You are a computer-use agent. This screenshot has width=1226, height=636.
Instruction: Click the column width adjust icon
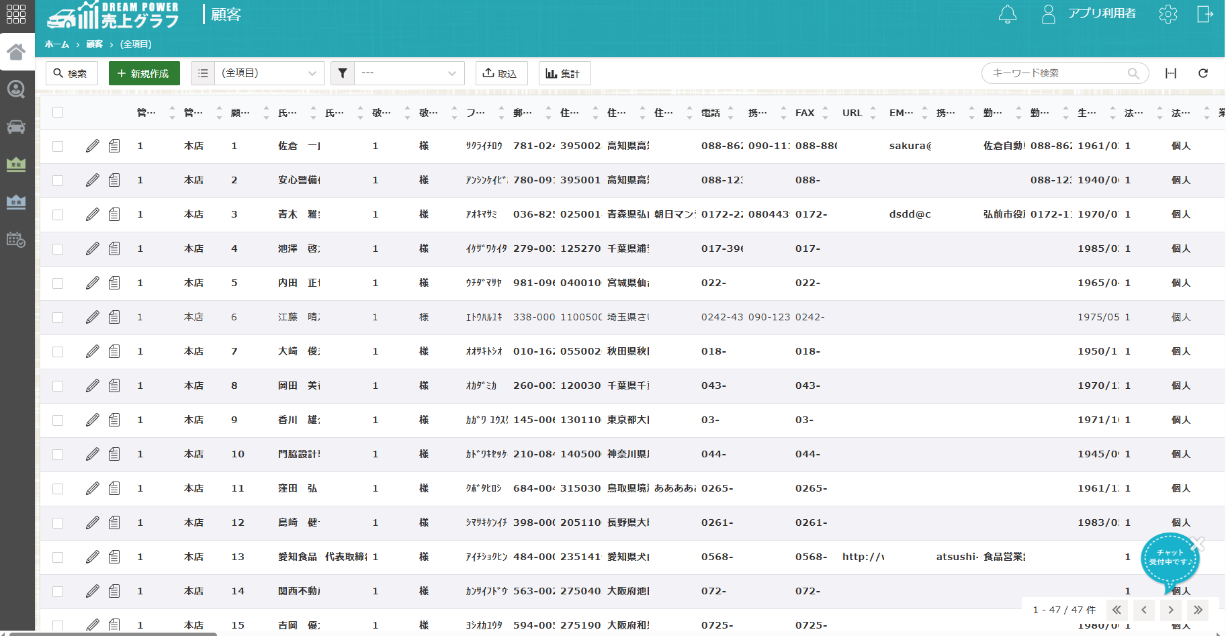[x=1170, y=73]
